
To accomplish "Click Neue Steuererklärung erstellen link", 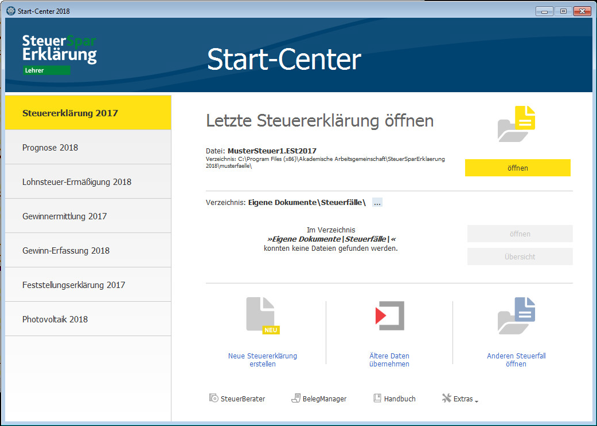I will point(263,360).
